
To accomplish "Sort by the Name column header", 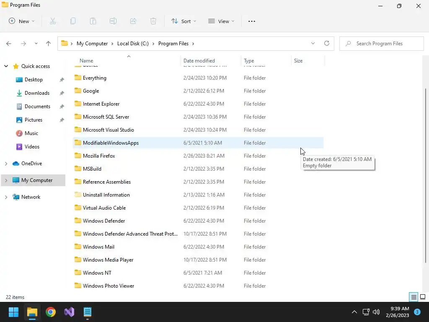I will [x=127, y=61].
